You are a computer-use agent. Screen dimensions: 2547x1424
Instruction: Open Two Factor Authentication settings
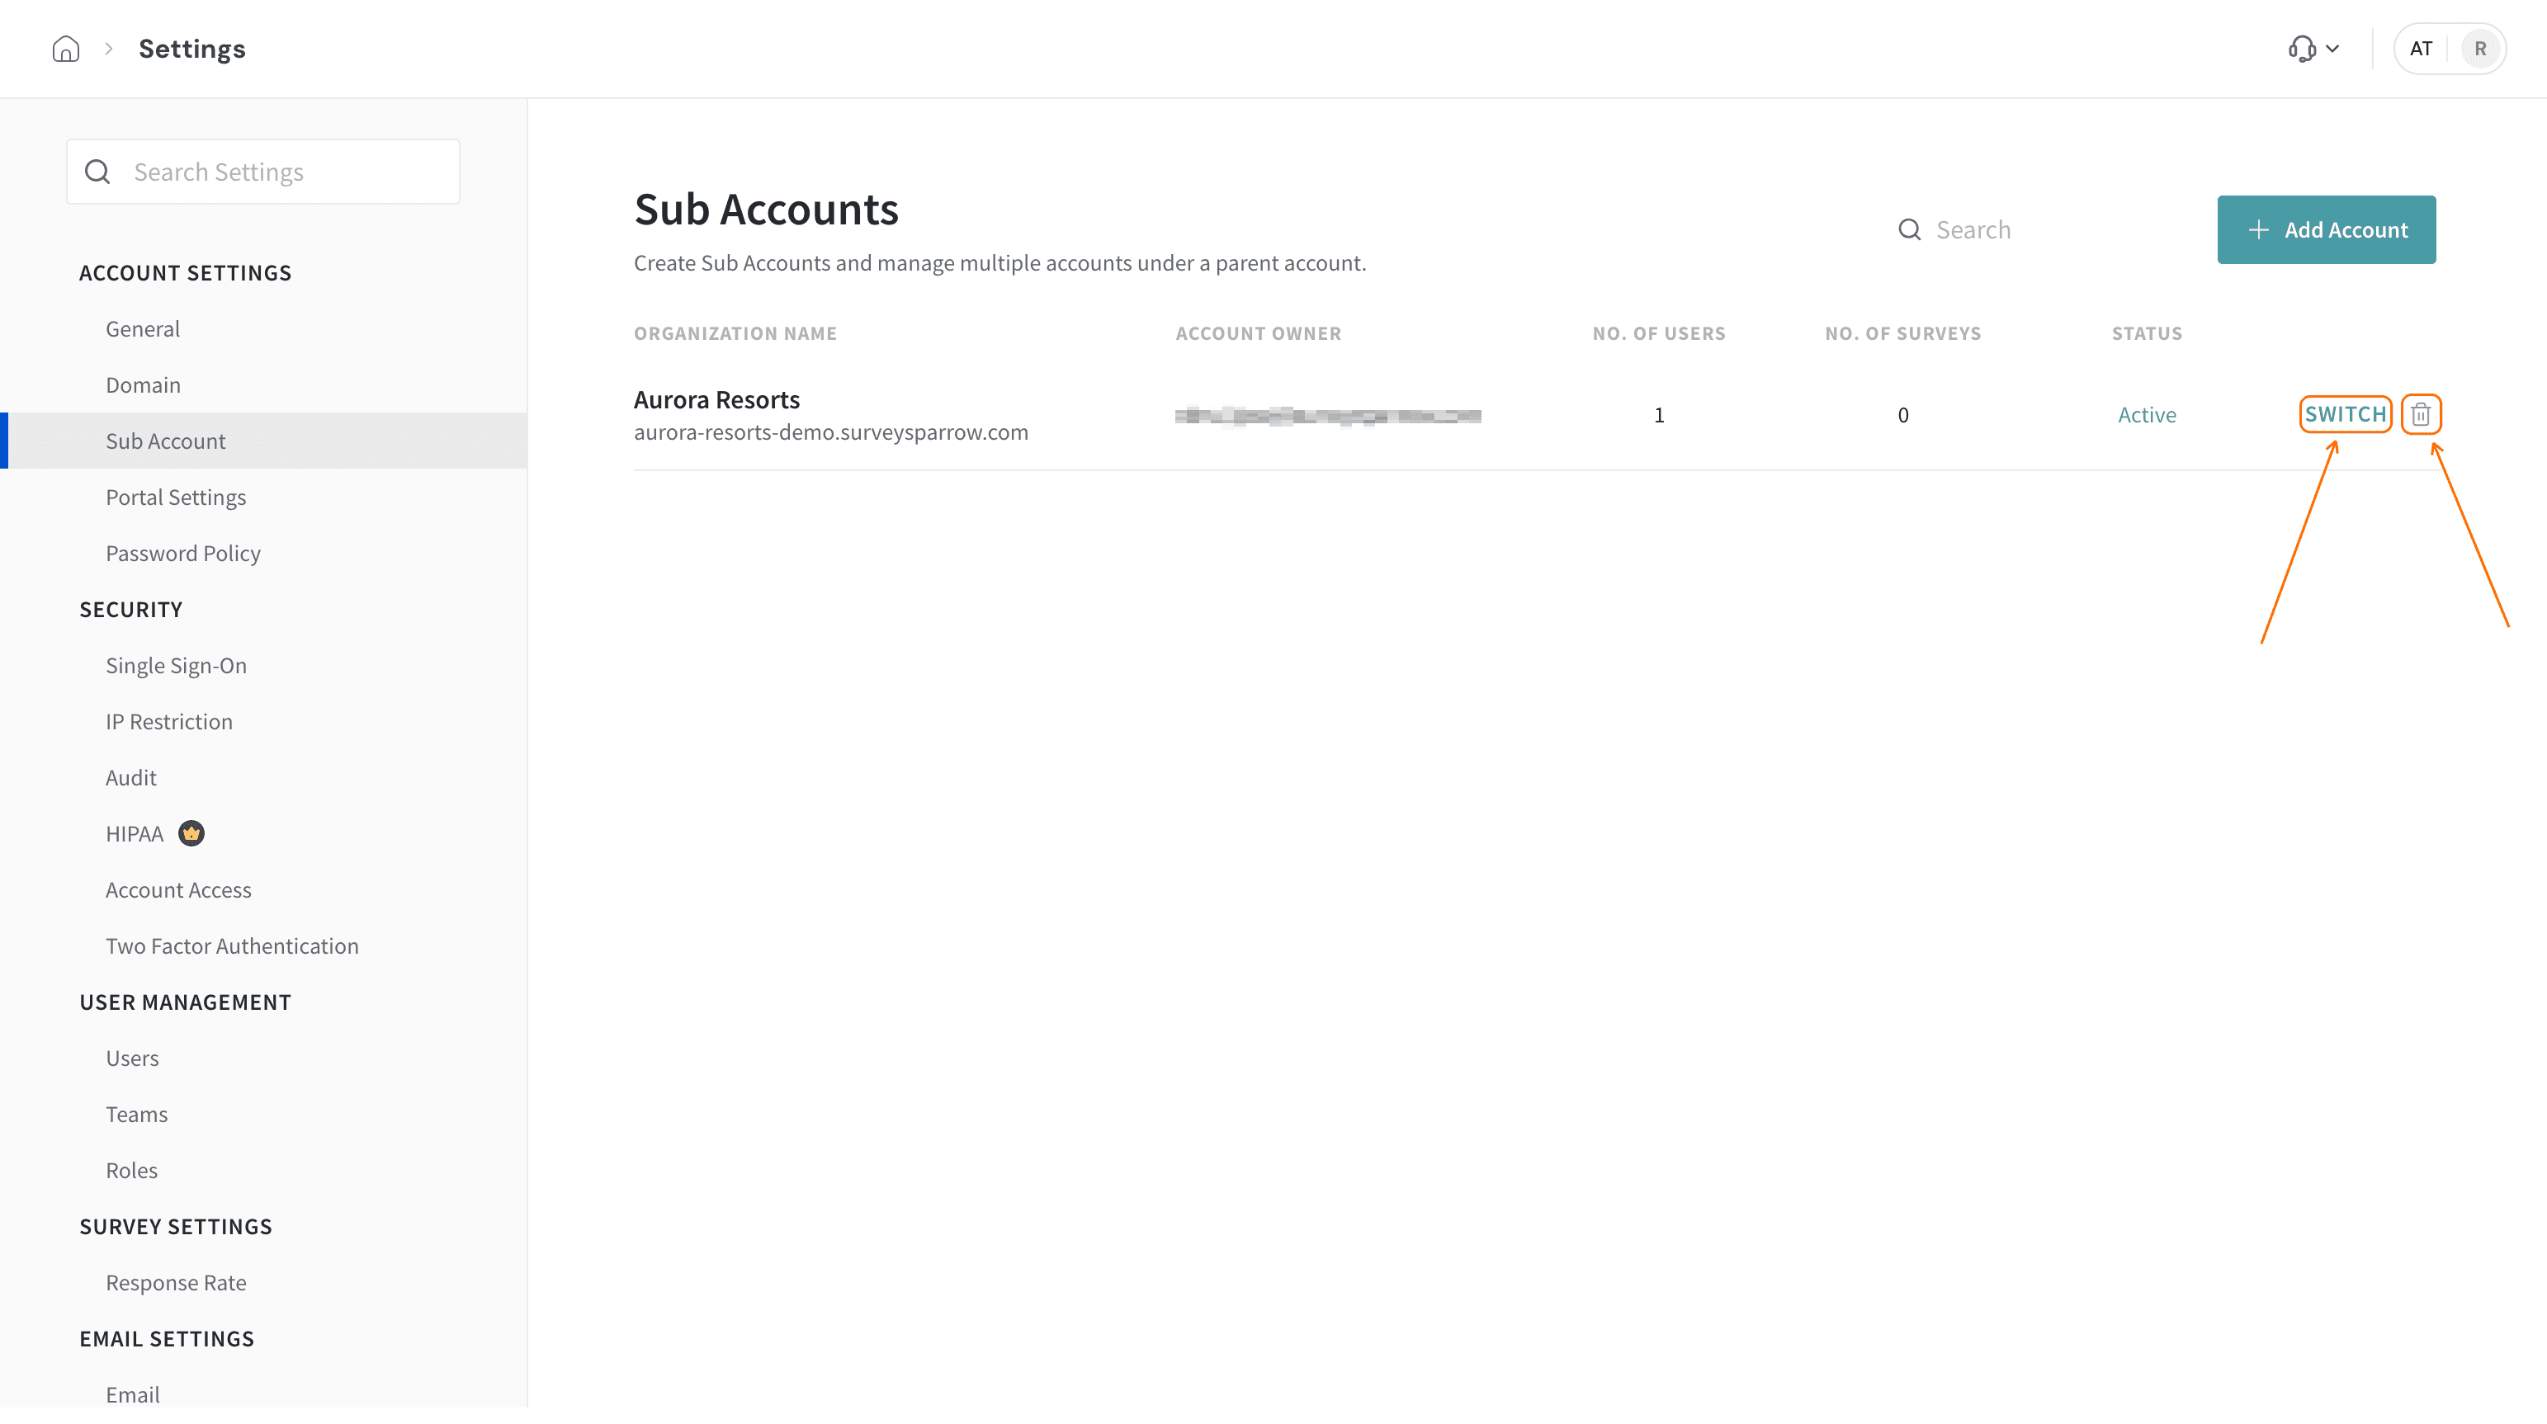233,946
